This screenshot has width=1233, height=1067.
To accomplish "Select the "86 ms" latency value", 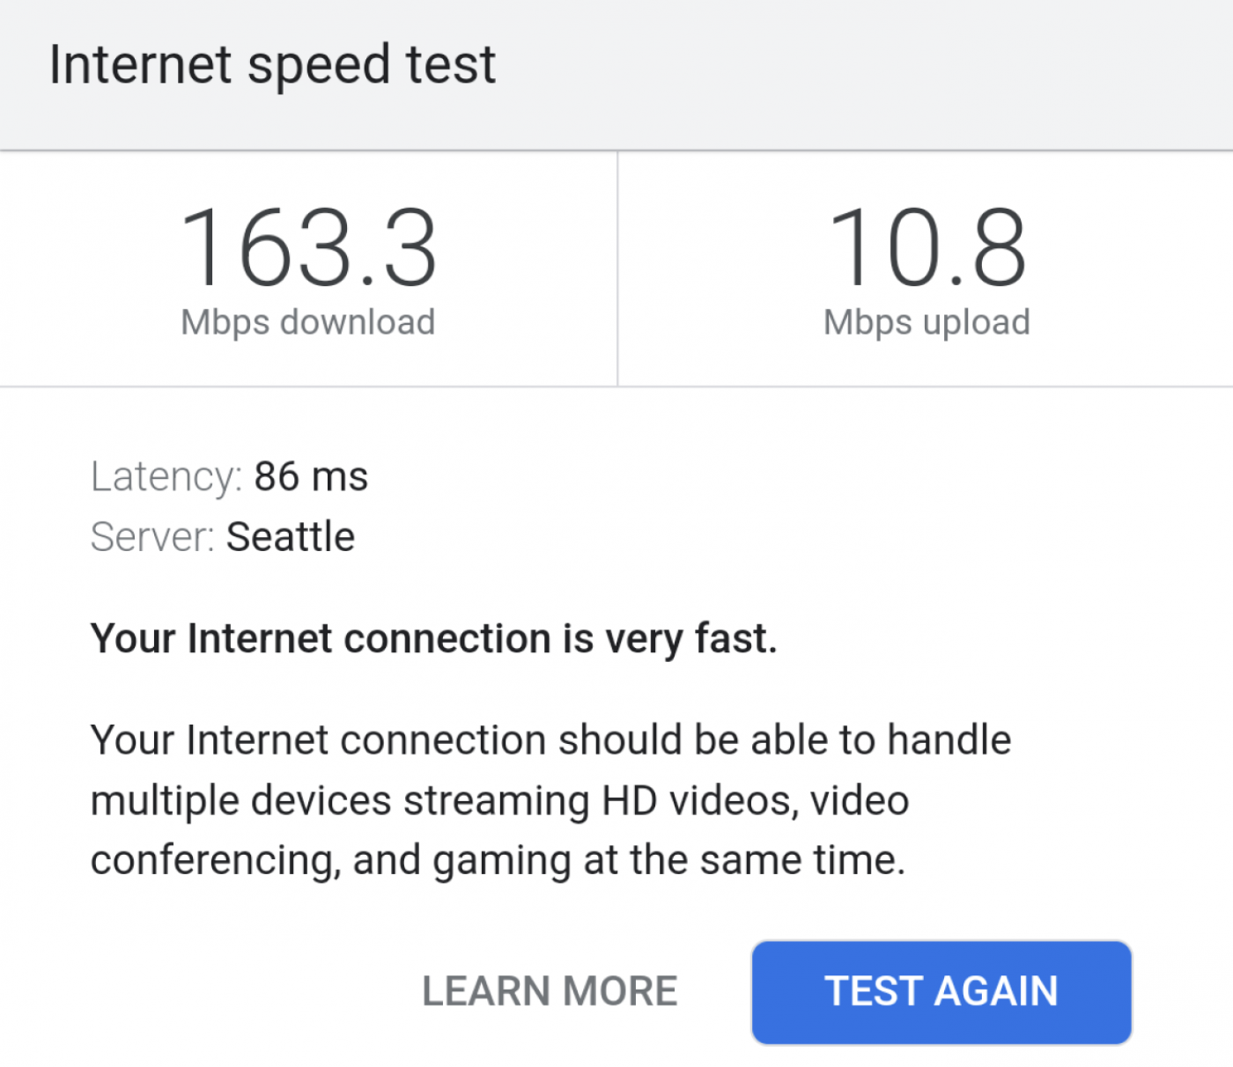I will (311, 477).
